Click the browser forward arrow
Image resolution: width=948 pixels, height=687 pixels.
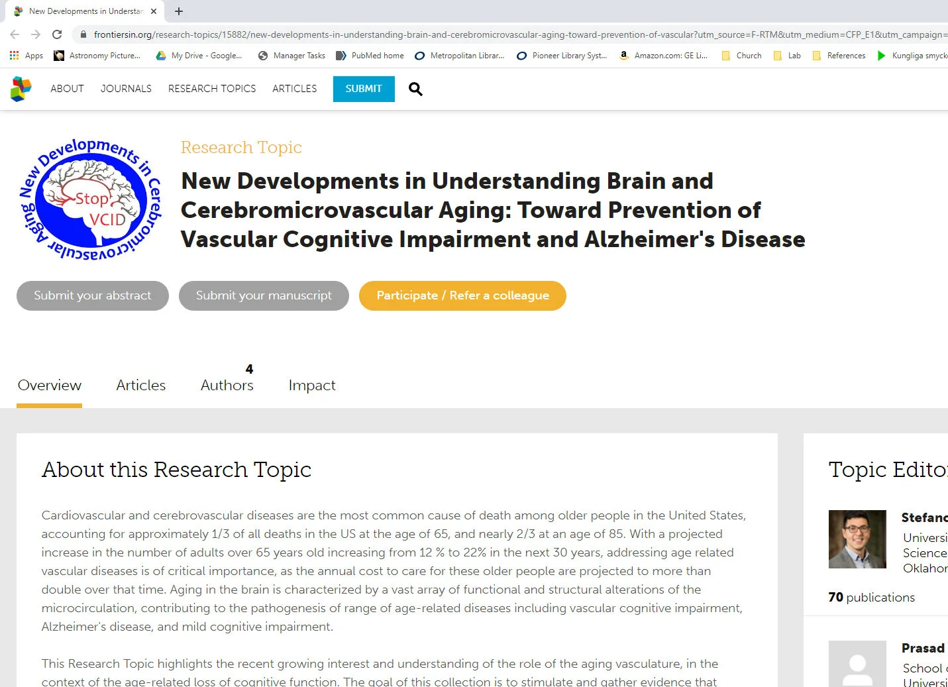click(36, 34)
